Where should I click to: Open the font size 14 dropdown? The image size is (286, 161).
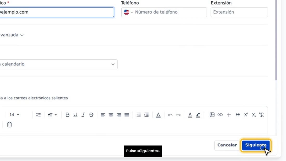[14, 115]
